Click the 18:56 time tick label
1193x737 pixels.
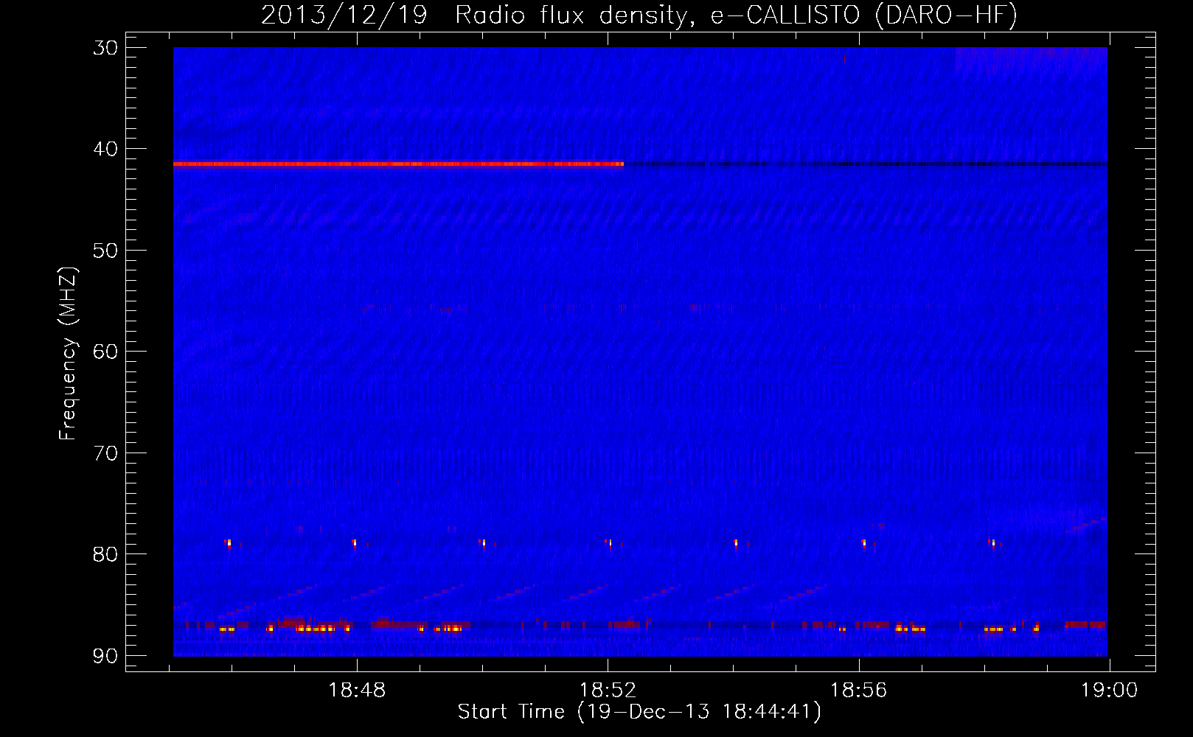858,691
